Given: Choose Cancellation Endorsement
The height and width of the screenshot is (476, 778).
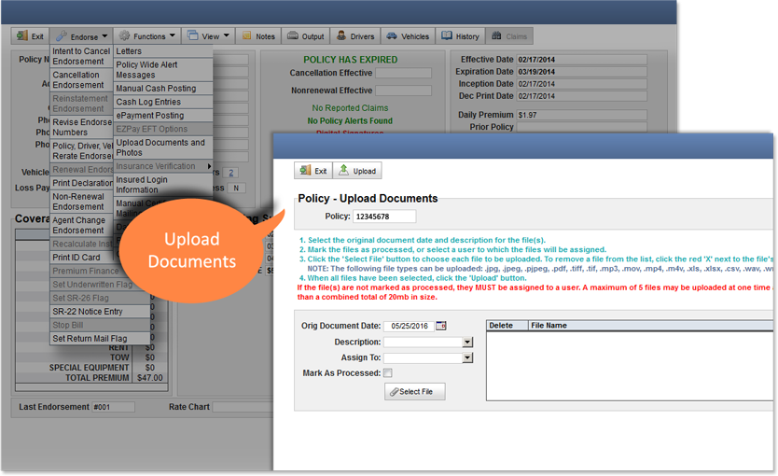Looking at the screenshot, I should point(82,80).
